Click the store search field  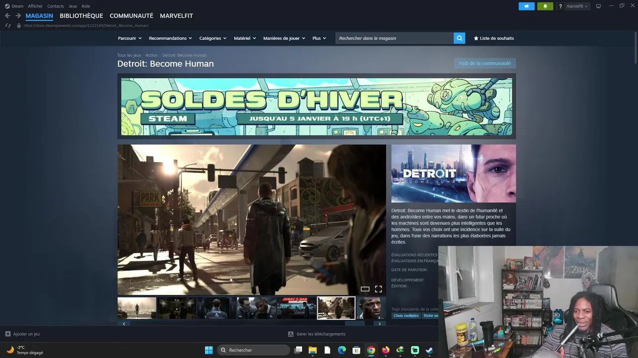tap(395, 38)
